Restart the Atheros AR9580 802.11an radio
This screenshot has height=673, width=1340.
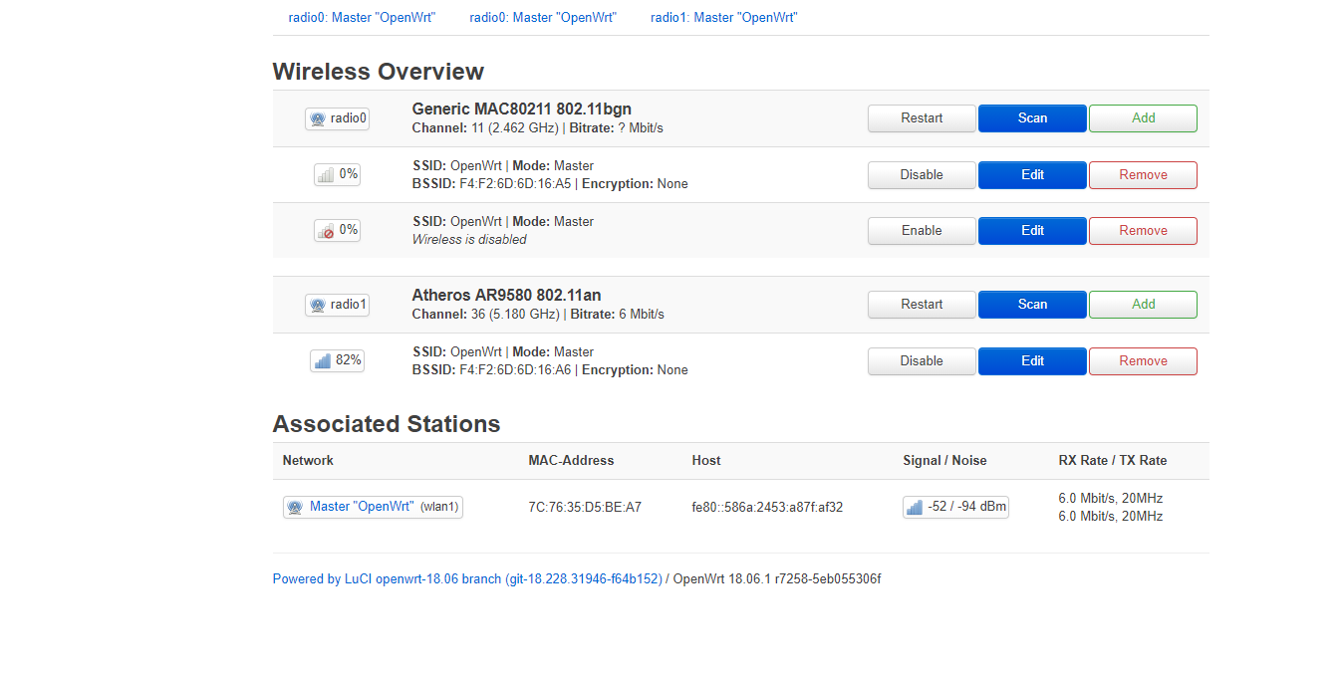click(x=922, y=305)
